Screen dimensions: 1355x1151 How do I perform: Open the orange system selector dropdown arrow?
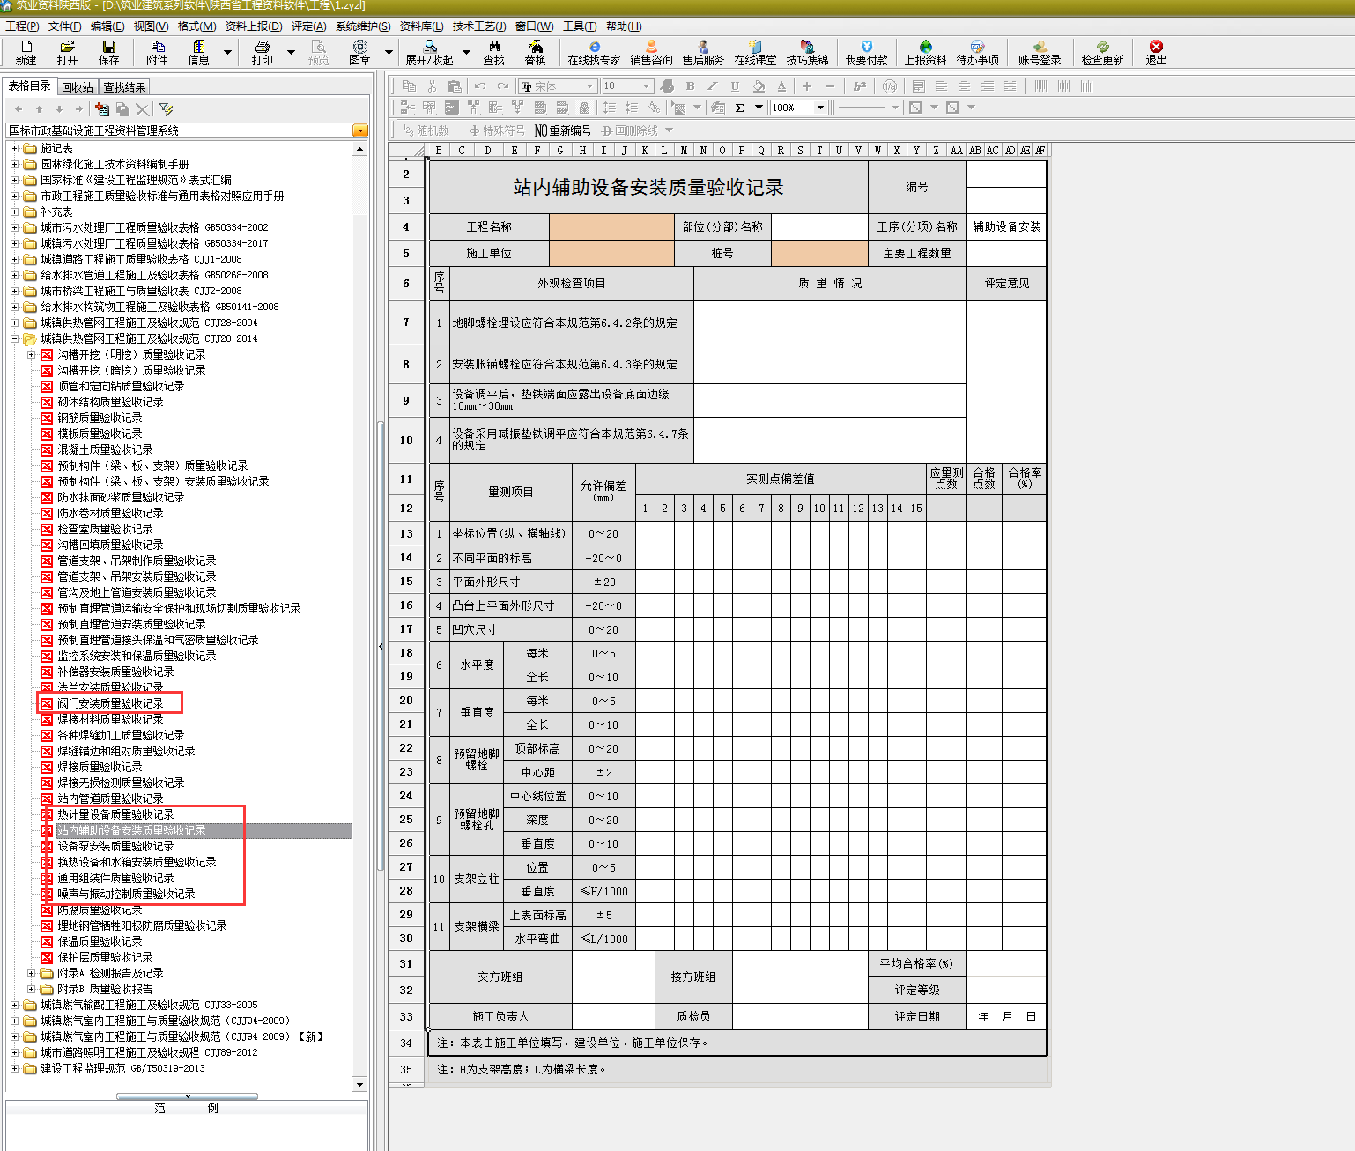click(359, 130)
